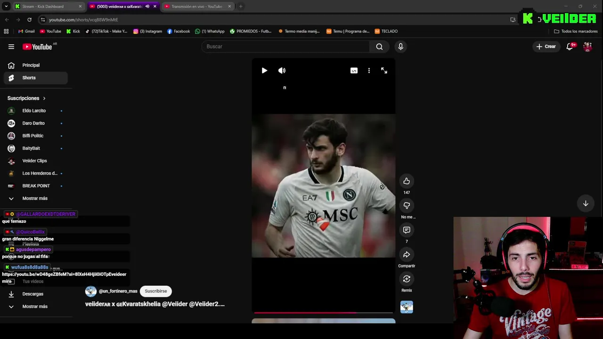Open the Todos los marcadores folder

click(576, 32)
